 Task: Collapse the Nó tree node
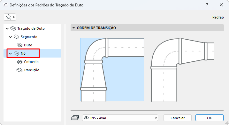[10, 53]
